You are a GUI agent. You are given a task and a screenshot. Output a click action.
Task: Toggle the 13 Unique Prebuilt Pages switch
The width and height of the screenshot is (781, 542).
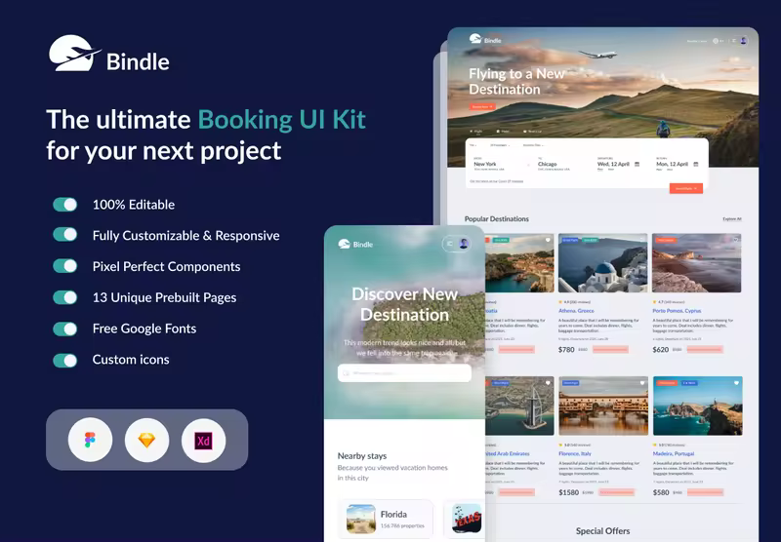(x=65, y=297)
